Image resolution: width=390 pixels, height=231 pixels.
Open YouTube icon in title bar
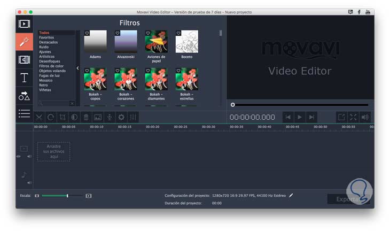point(368,12)
